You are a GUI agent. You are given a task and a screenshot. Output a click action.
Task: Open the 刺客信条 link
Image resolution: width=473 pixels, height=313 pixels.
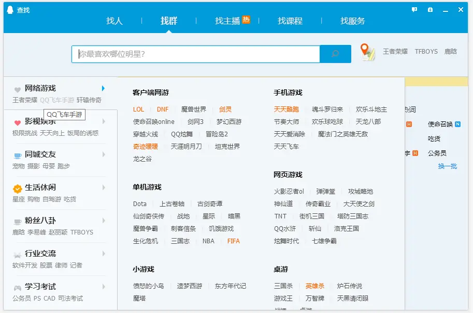click(183, 229)
